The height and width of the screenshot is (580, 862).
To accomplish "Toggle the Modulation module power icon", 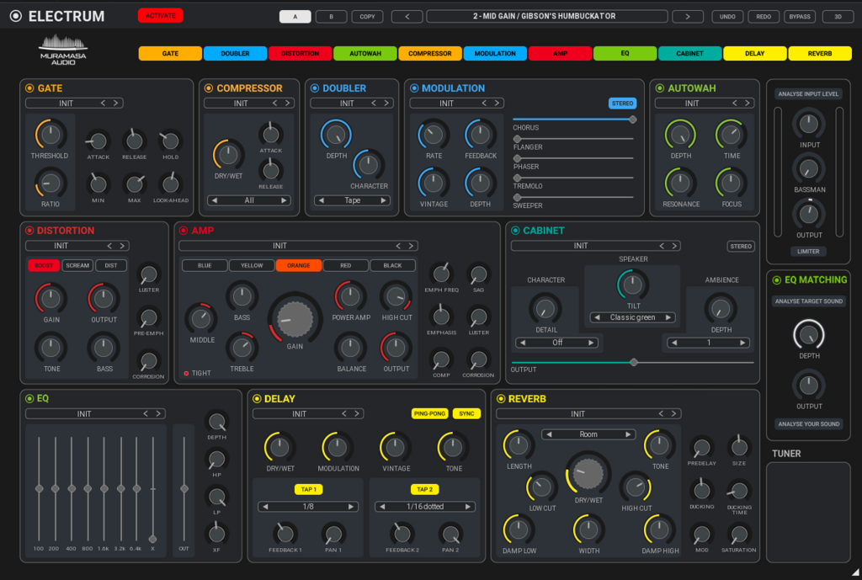I will pyautogui.click(x=414, y=88).
